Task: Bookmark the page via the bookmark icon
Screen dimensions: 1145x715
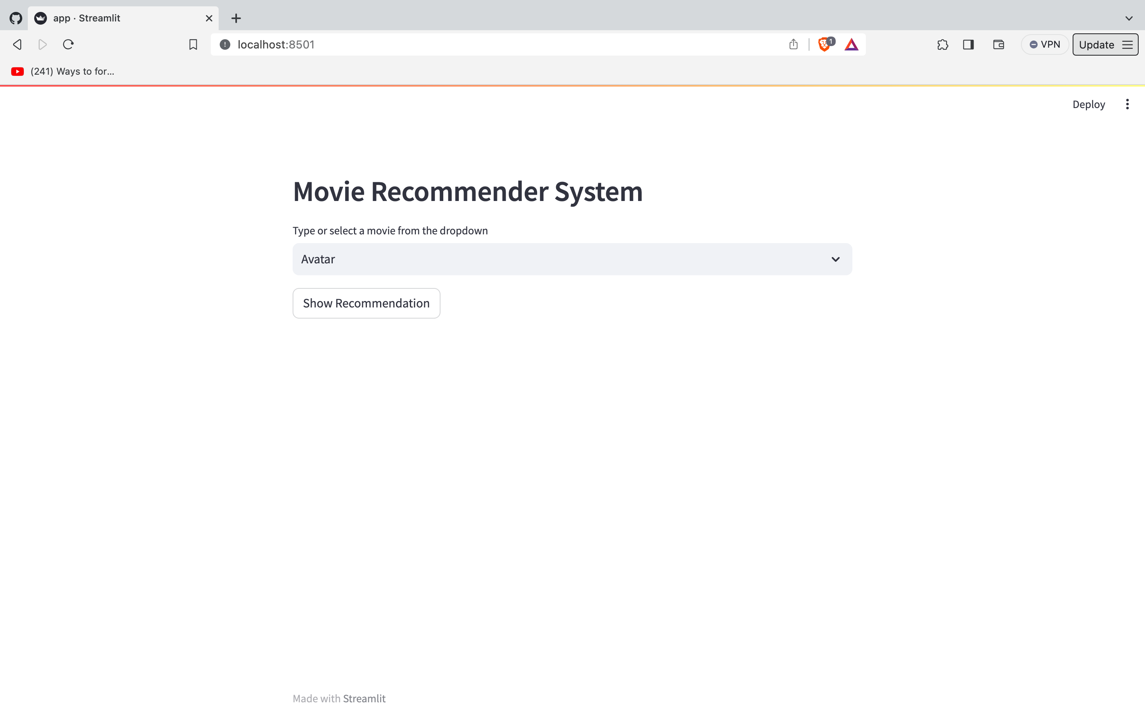Action: pyautogui.click(x=192, y=44)
